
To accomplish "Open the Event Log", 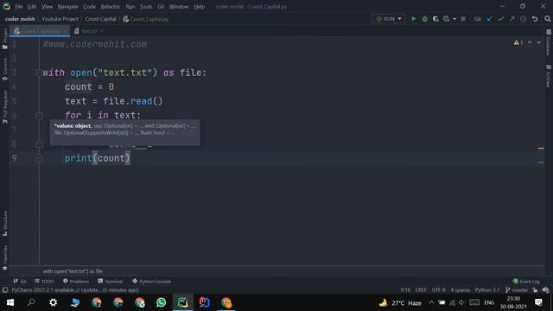I will pyautogui.click(x=526, y=282).
